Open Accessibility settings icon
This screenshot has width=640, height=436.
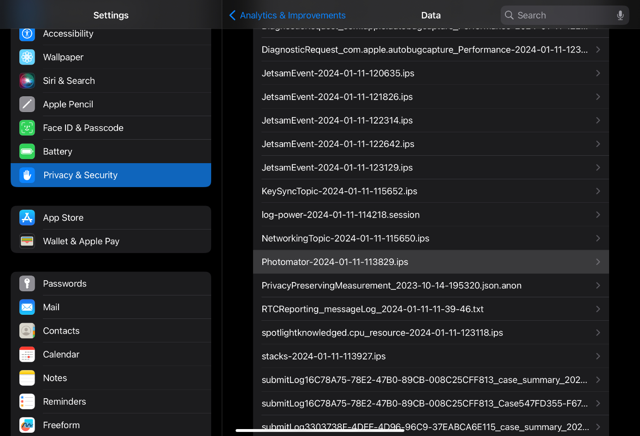tap(27, 33)
